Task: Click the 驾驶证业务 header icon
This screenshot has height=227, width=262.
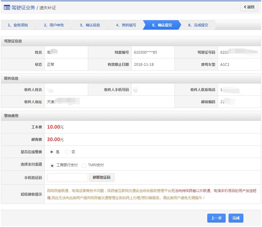Action: 7,7
